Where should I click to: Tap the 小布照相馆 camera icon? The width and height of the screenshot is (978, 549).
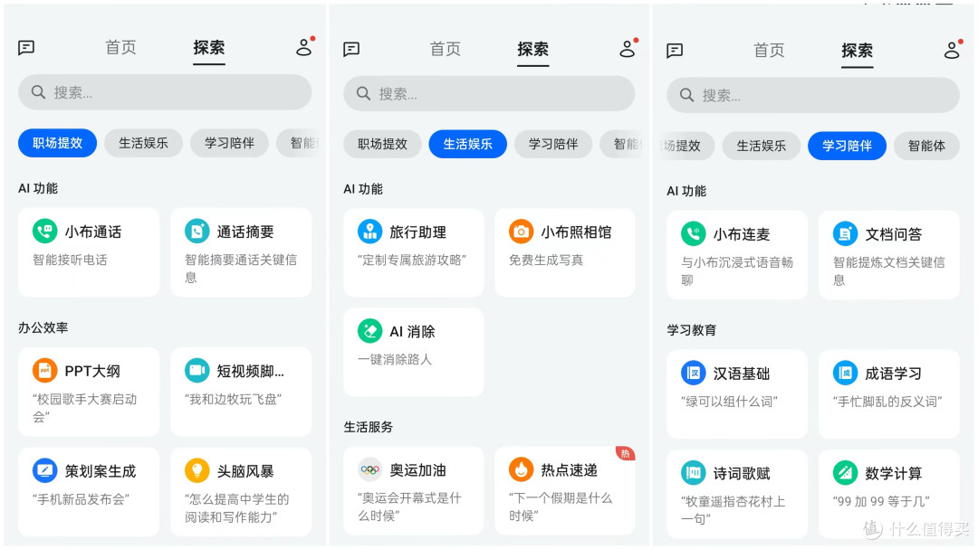click(x=522, y=232)
